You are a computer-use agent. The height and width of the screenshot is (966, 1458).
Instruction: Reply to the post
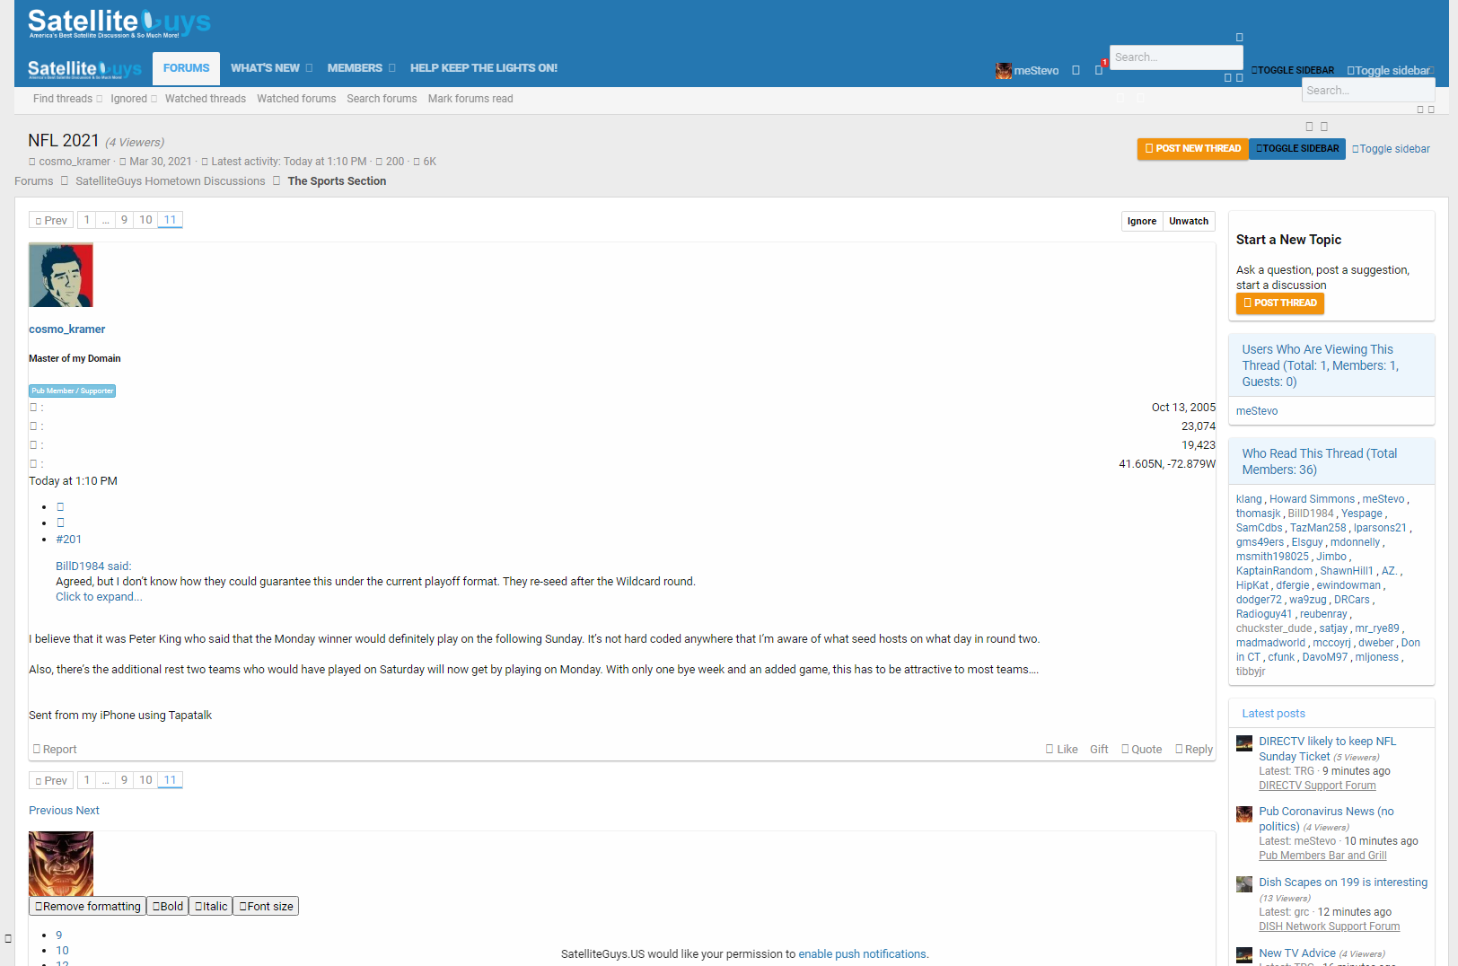[1193, 750]
